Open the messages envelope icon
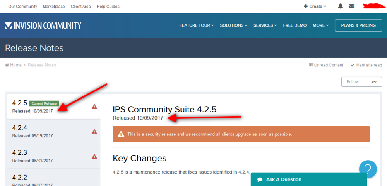The width and height of the screenshot is (387, 186). click(x=352, y=7)
